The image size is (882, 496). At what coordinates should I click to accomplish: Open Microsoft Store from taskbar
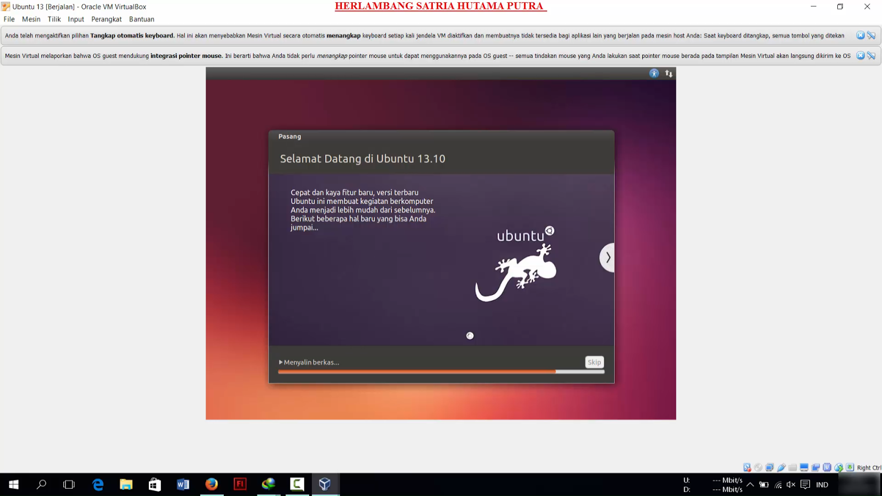pos(155,484)
